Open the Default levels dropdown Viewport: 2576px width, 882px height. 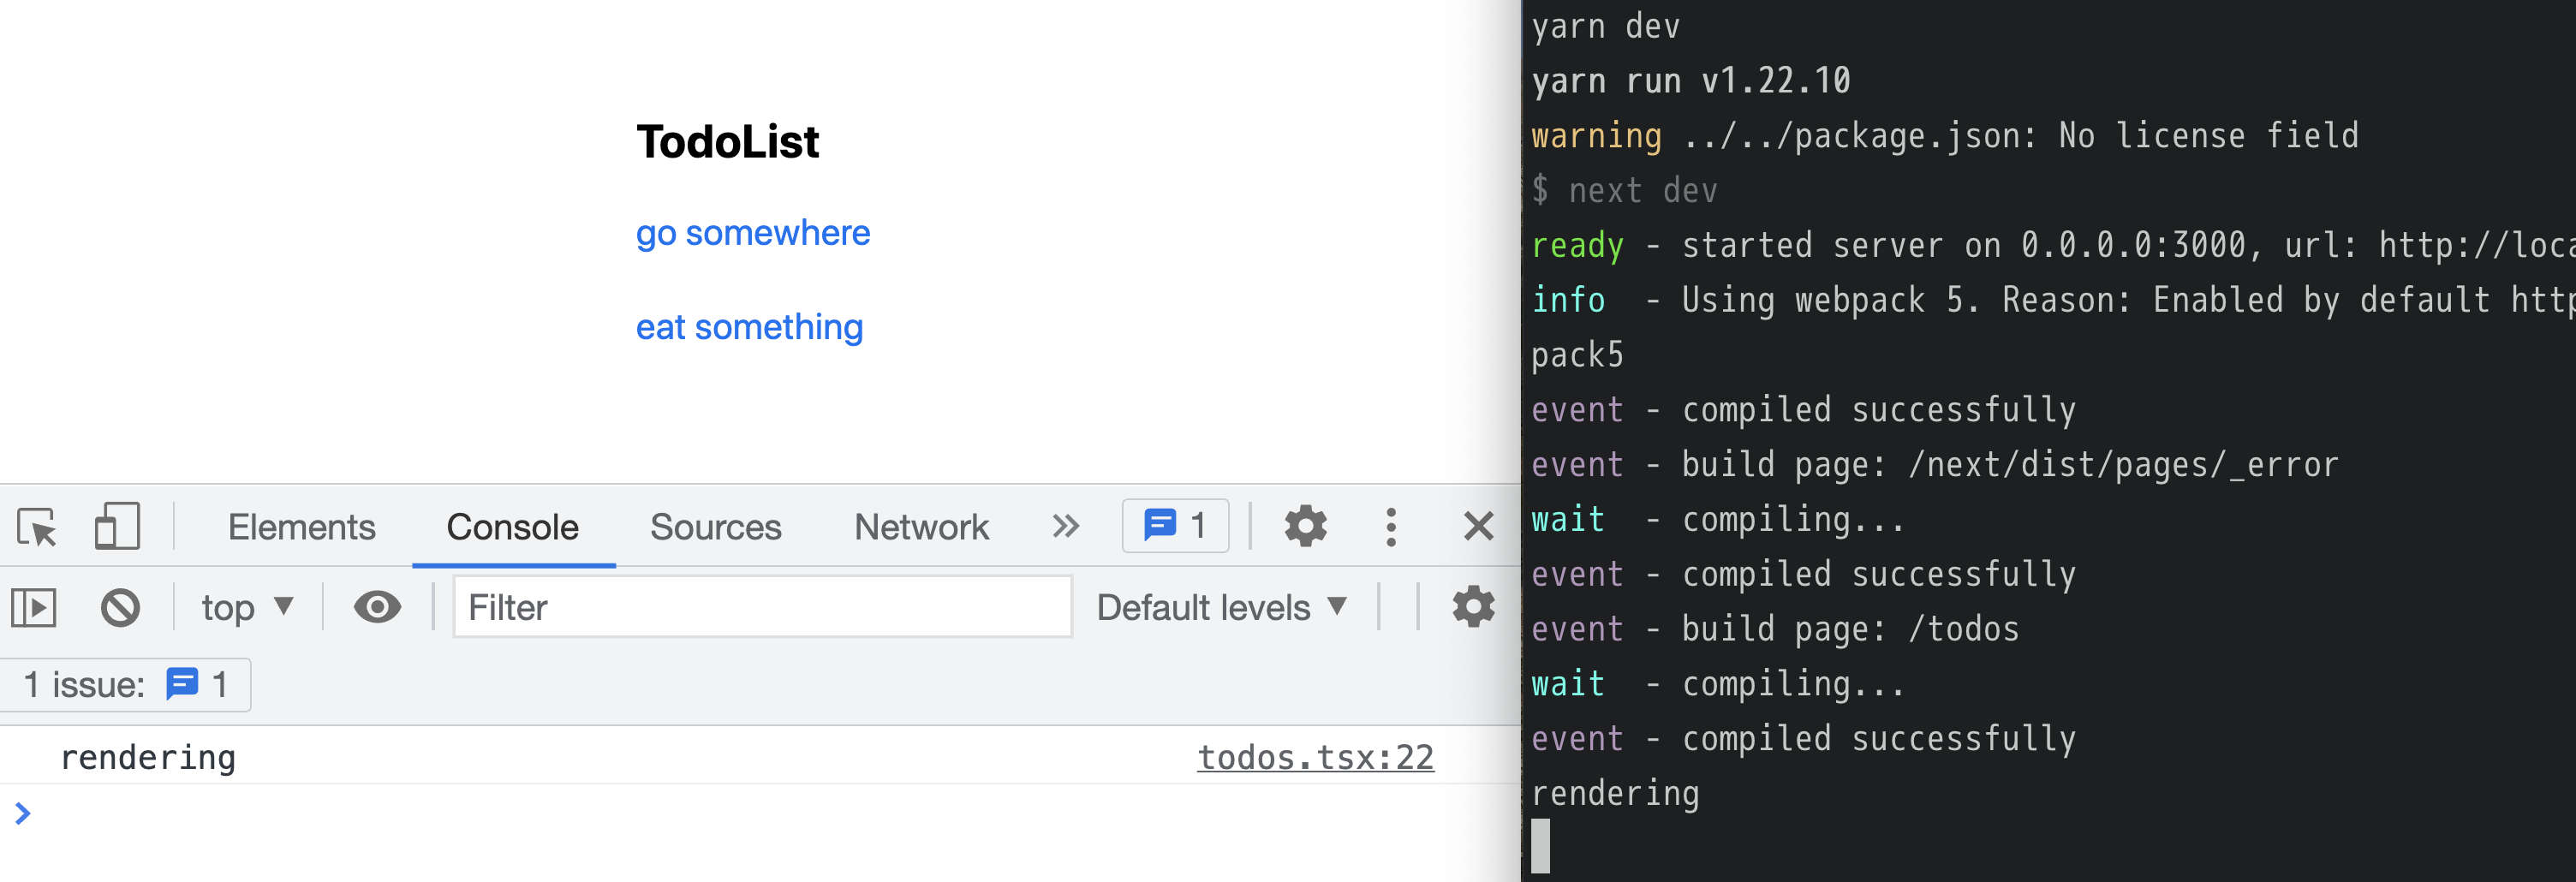pos(1221,607)
